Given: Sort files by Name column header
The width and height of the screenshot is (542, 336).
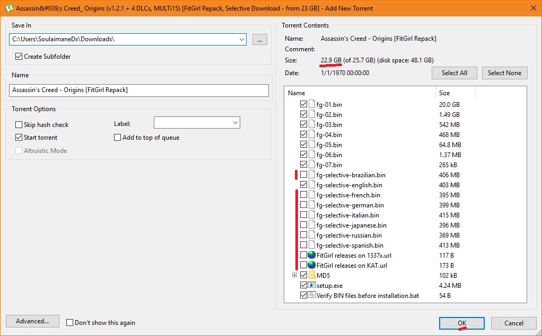Looking at the screenshot, I should point(360,93).
